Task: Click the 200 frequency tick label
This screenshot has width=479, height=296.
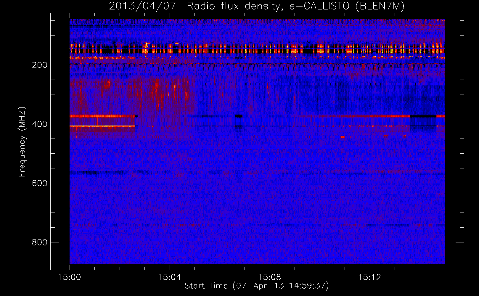Action: [x=39, y=65]
